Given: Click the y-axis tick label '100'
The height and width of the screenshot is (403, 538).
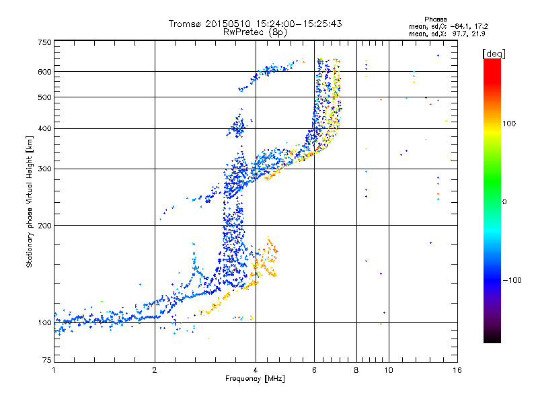Looking at the screenshot, I should [44, 322].
